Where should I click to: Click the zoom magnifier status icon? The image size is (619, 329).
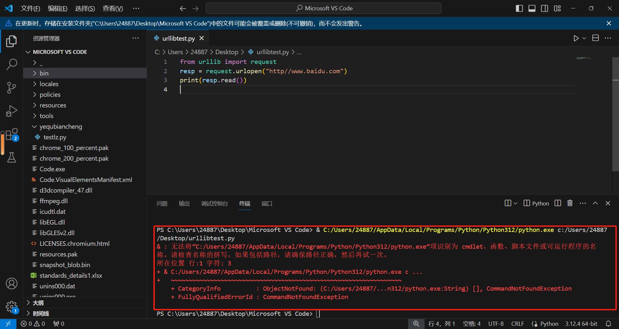point(416,324)
